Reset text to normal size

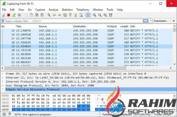click(105, 15)
